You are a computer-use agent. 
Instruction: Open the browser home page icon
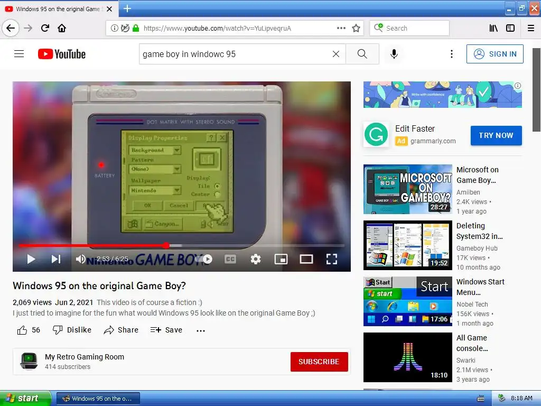coord(62,28)
